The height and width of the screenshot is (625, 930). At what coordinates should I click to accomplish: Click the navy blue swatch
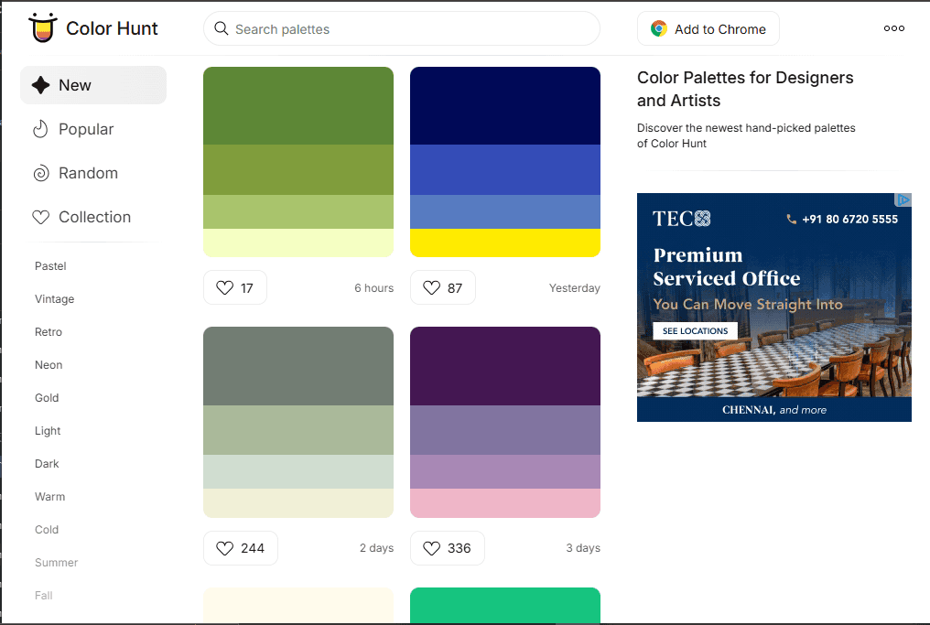[x=505, y=105]
